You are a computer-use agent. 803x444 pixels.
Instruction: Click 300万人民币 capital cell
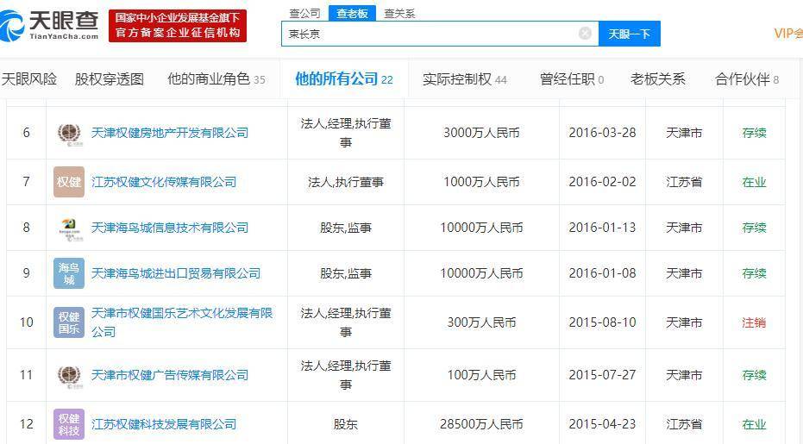tap(481, 322)
